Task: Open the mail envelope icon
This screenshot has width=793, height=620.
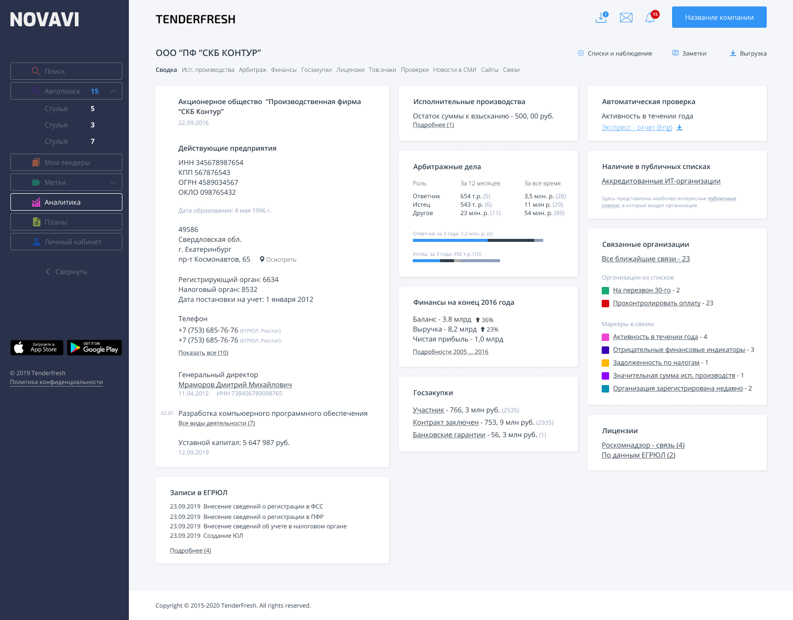Action: point(626,18)
